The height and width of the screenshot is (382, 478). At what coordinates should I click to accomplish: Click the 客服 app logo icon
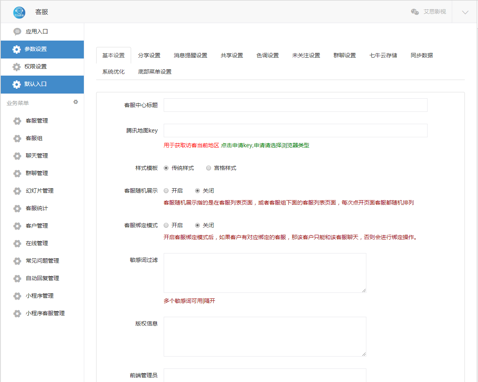click(x=19, y=12)
